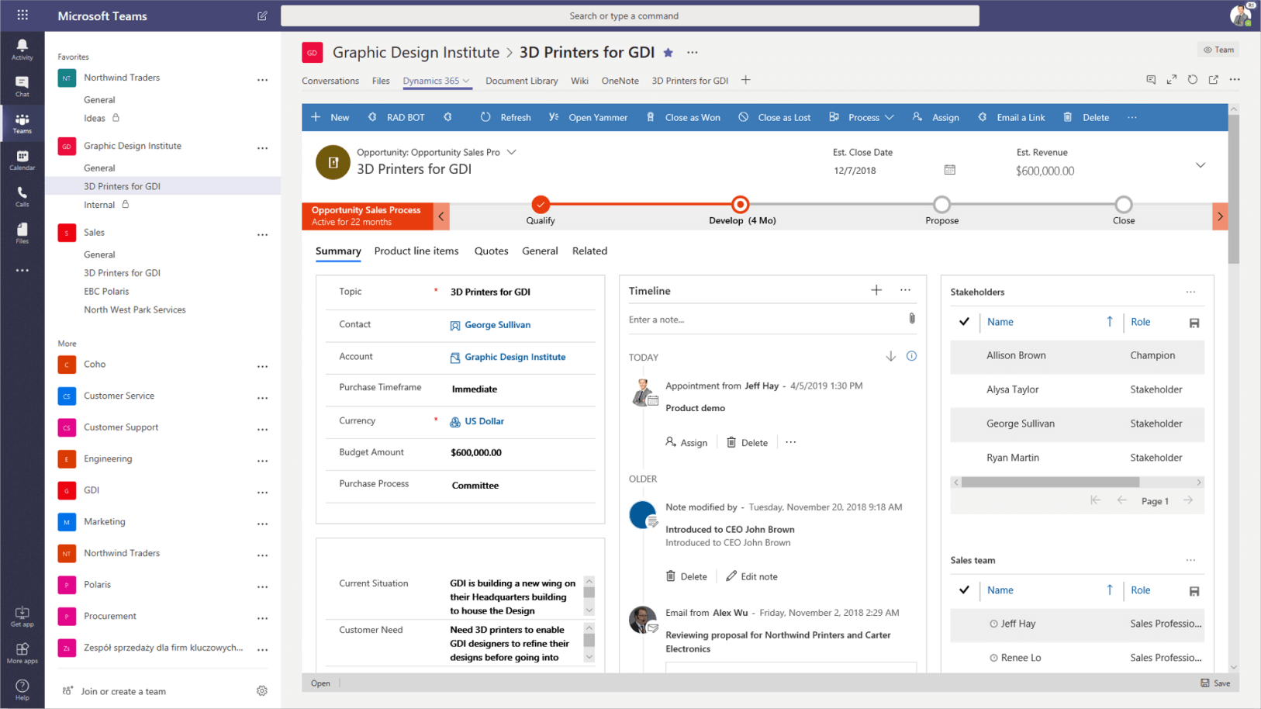This screenshot has width=1261, height=709.
Task: Add timeline entry with plus icon
Action: (x=876, y=290)
